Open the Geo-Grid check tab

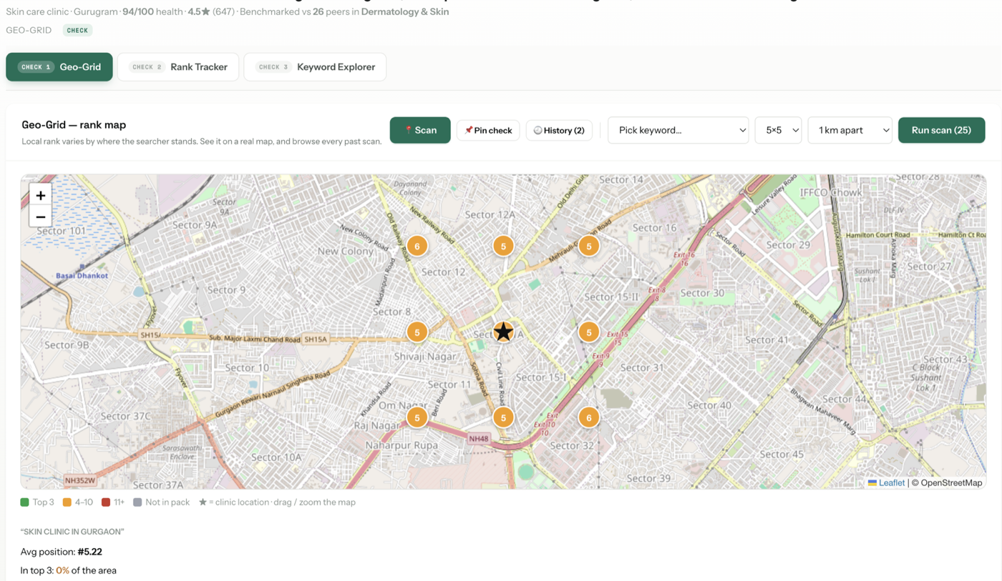59,67
